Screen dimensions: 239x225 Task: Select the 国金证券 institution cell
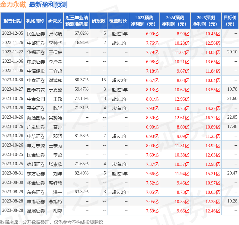tap(36, 155)
